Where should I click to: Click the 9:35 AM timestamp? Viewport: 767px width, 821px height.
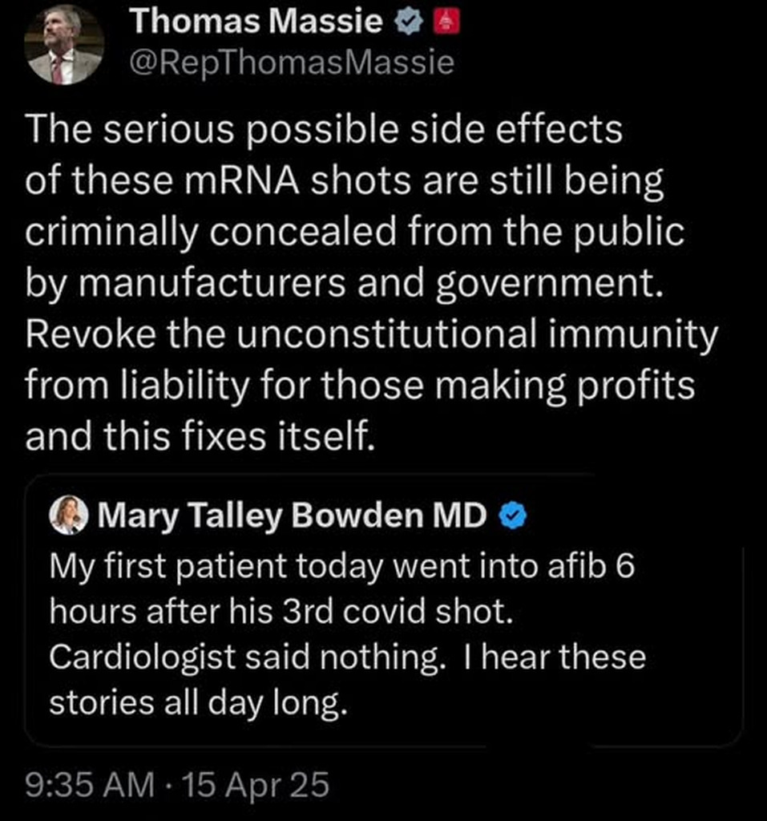click(91, 785)
